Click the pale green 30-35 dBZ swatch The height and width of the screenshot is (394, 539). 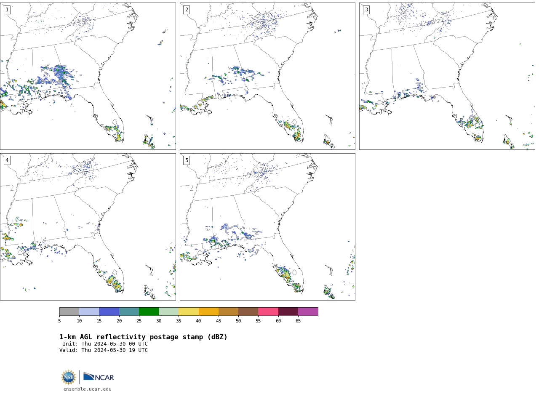point(168,311)
